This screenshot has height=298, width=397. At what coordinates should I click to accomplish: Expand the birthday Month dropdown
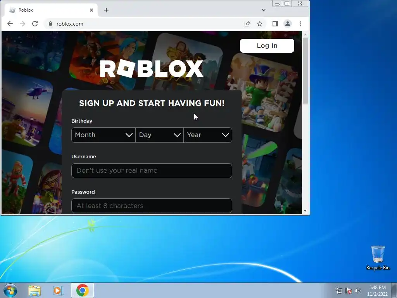point(103,135)
